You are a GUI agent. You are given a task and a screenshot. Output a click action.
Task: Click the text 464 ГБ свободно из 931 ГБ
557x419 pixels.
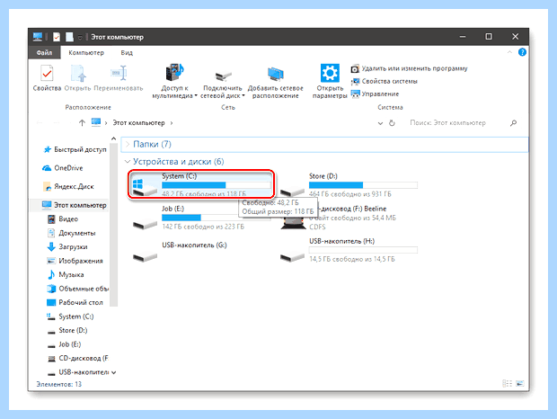click(350, 194)
